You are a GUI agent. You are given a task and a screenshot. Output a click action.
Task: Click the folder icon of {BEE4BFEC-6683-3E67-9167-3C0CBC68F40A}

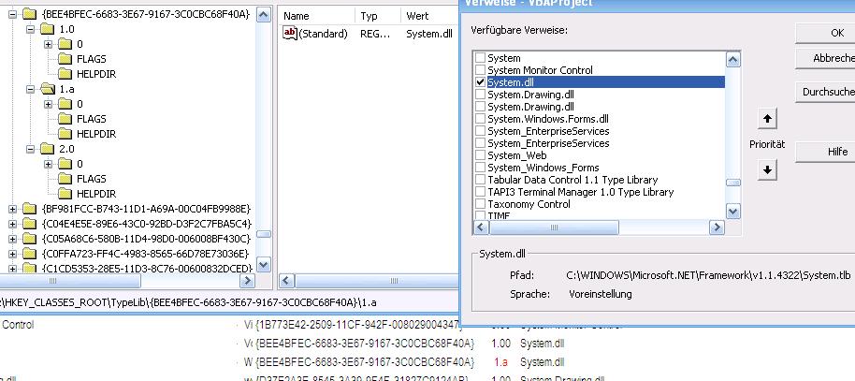(29, 14)
